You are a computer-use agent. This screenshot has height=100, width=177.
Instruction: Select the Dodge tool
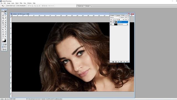point(6,27)
